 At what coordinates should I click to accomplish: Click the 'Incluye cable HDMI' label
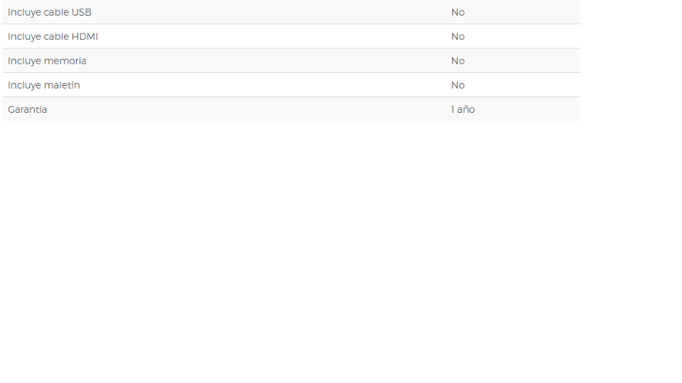click(53, 36)
